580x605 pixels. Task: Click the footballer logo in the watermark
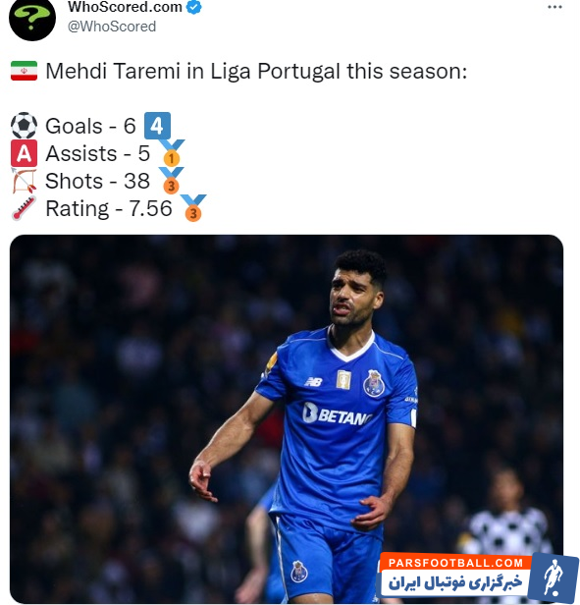[x=554, y=577]
